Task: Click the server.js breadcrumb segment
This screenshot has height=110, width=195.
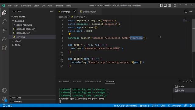Action: pyautogui.click(x=77, y=17)
